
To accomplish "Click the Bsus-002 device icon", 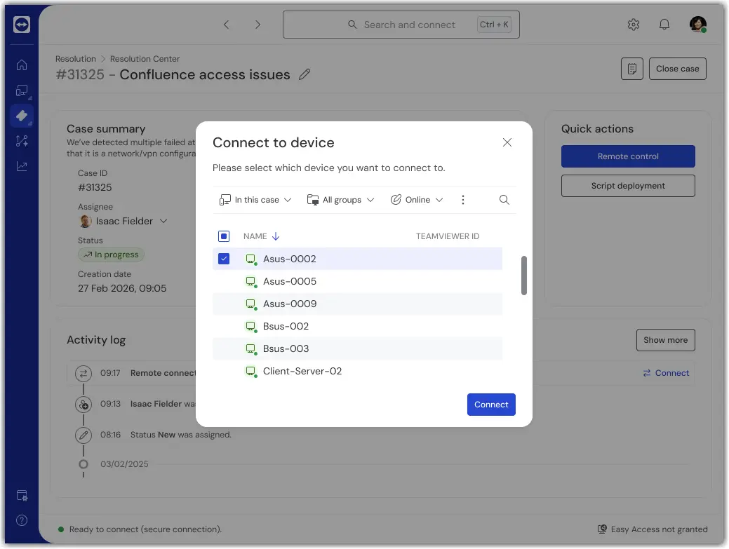I will (251, 327).
